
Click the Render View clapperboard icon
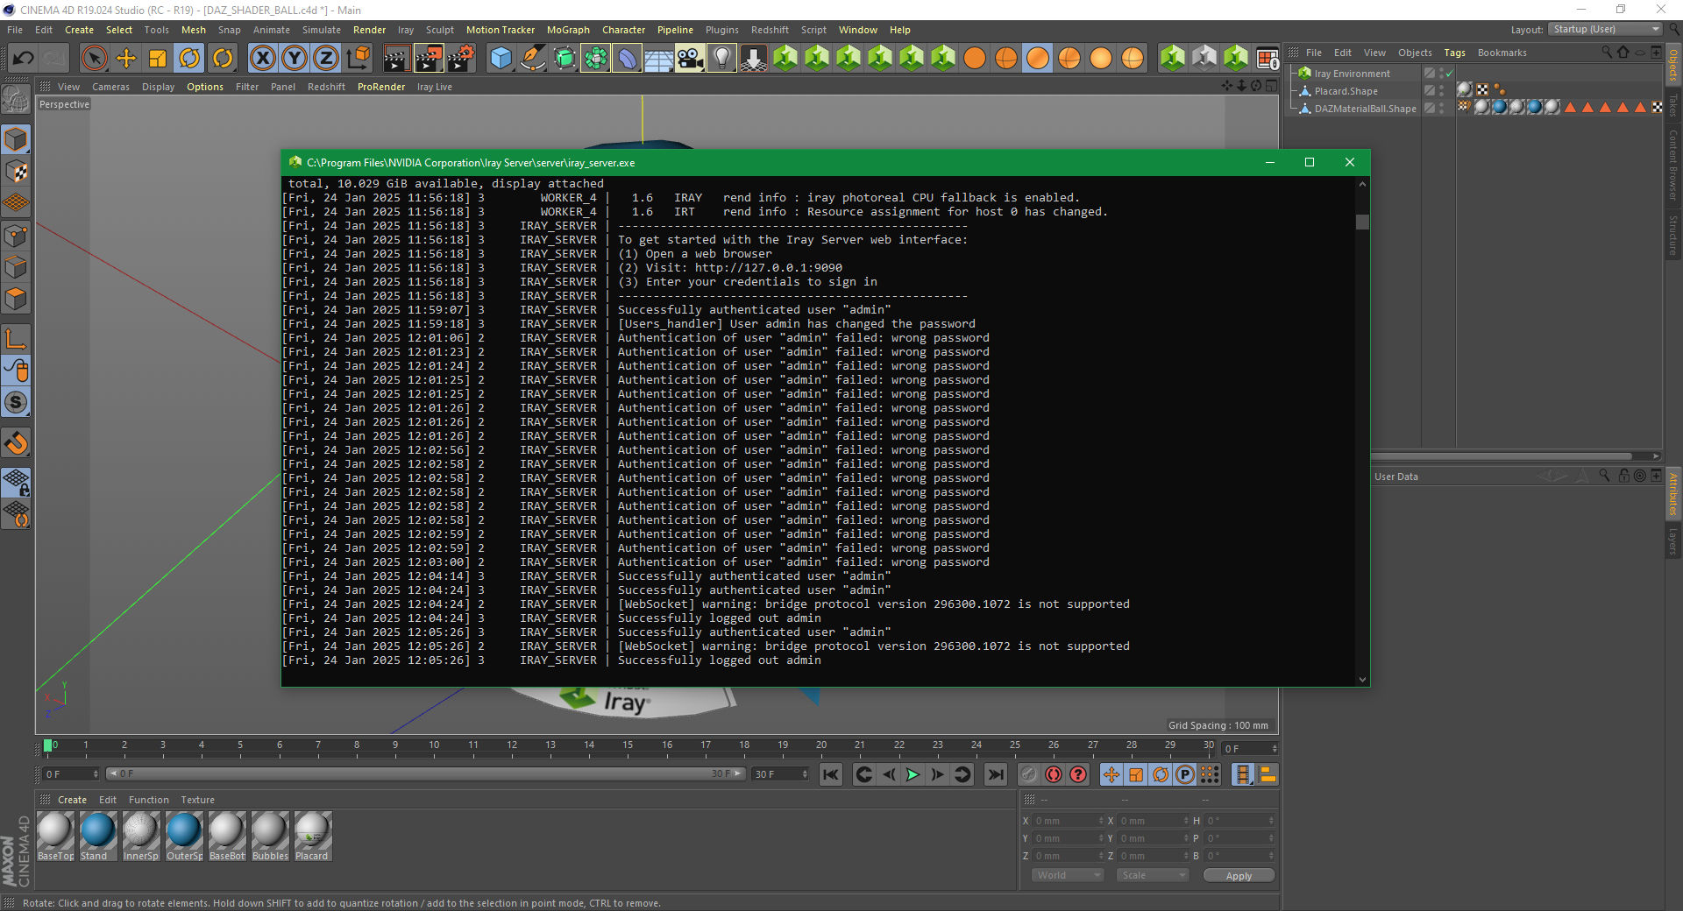(396, 59)
